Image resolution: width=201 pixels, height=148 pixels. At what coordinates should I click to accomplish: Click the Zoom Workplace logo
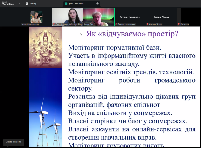point(8,3)
